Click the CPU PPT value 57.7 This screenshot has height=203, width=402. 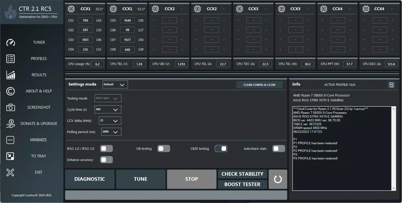pos(350,64)
